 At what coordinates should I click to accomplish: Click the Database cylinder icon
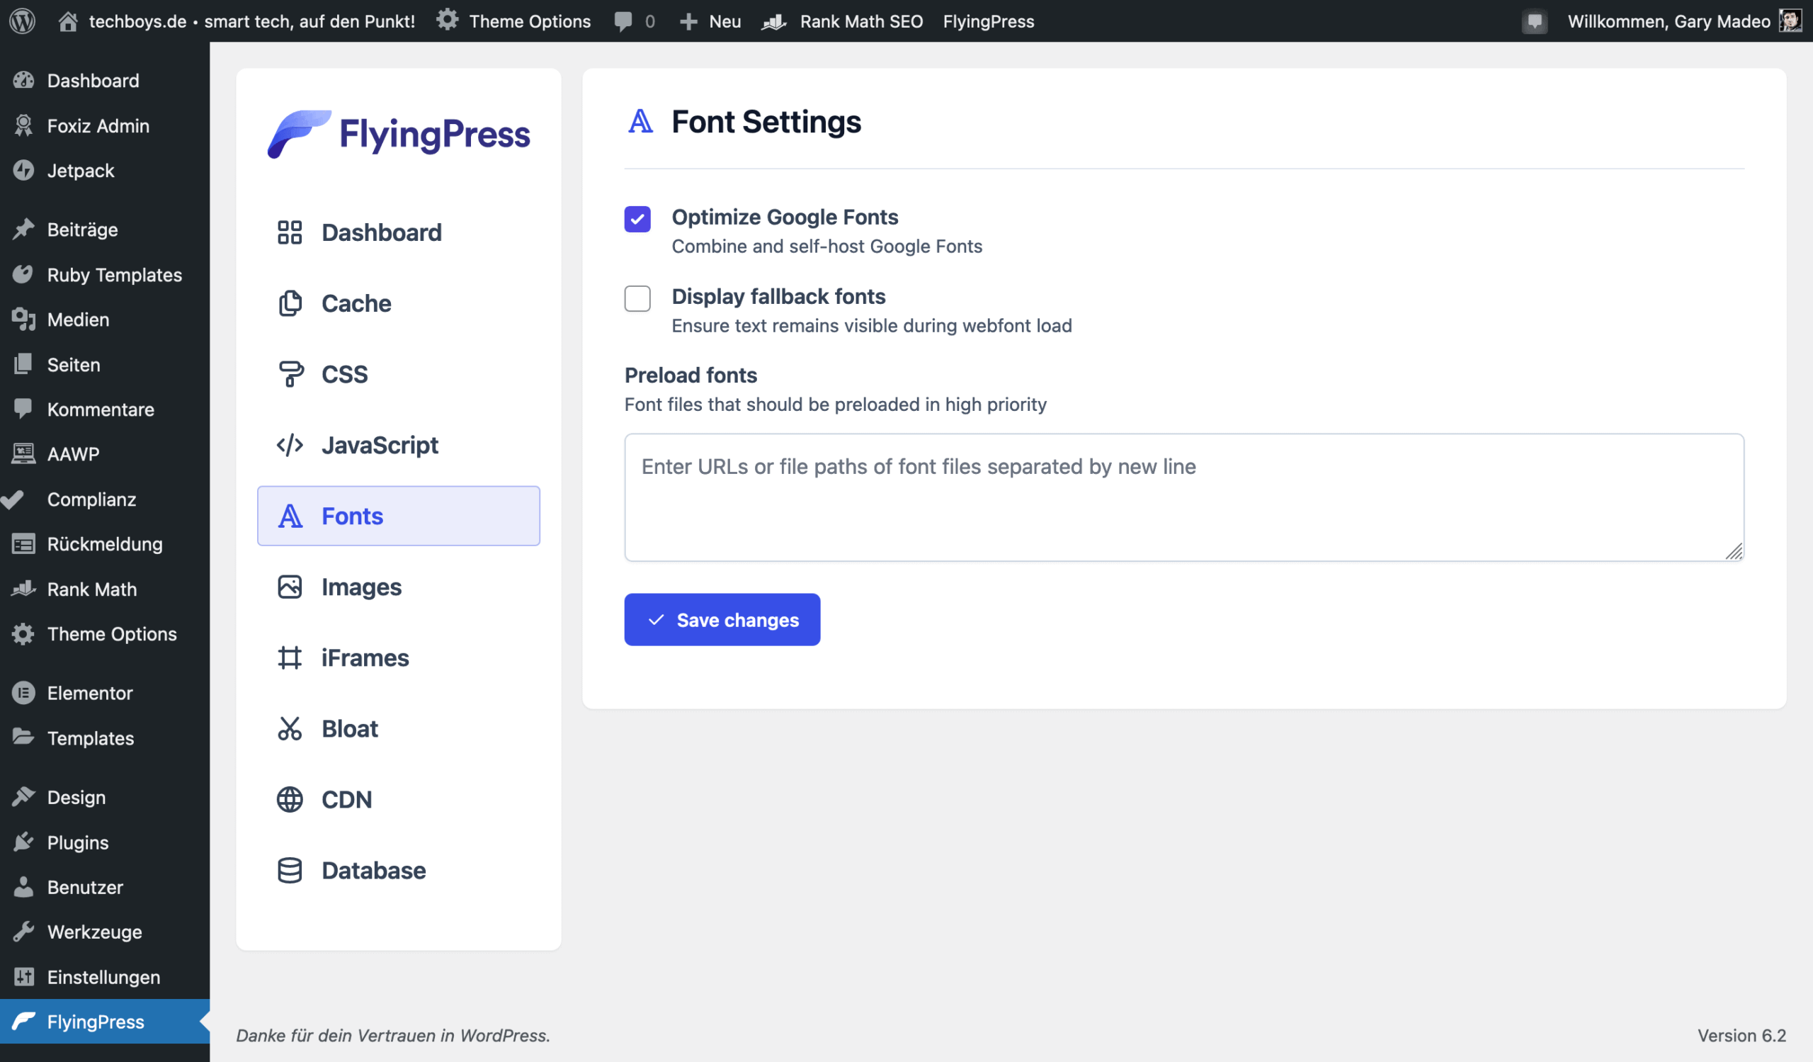tap(290, 871)
